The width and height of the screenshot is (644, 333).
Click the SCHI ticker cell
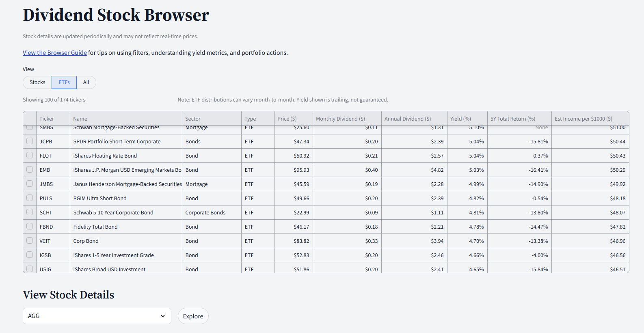tap(53, 212)
